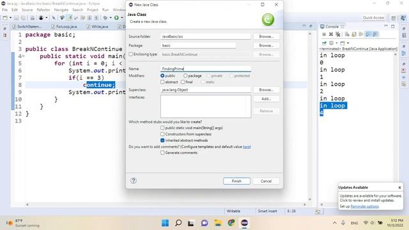Click Cancel in the New Java Class dialog
409x230 pixels.
pyautogui.click(x=266, y=181)
